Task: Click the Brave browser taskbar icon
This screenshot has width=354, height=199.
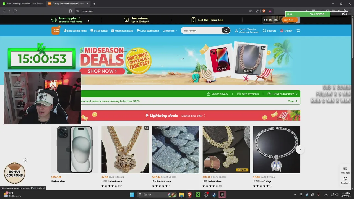Action: (x=190, y=195)
